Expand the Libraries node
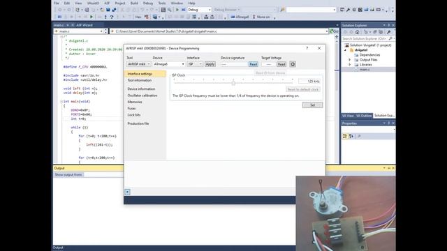 [x=350, y=65]
